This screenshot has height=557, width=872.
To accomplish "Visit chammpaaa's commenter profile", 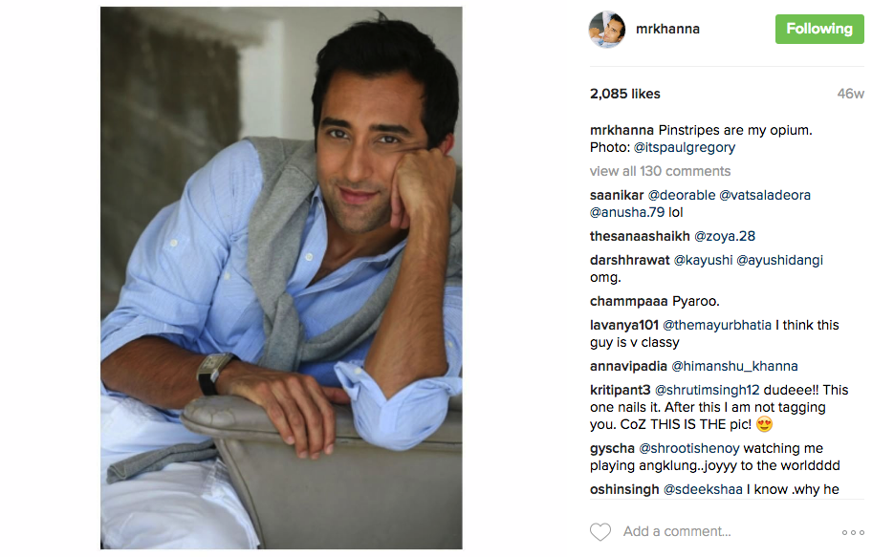I will point(628,301).
